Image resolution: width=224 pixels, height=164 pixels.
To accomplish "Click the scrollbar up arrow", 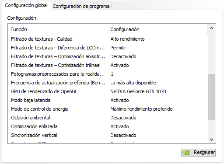I will pos(211,28).
